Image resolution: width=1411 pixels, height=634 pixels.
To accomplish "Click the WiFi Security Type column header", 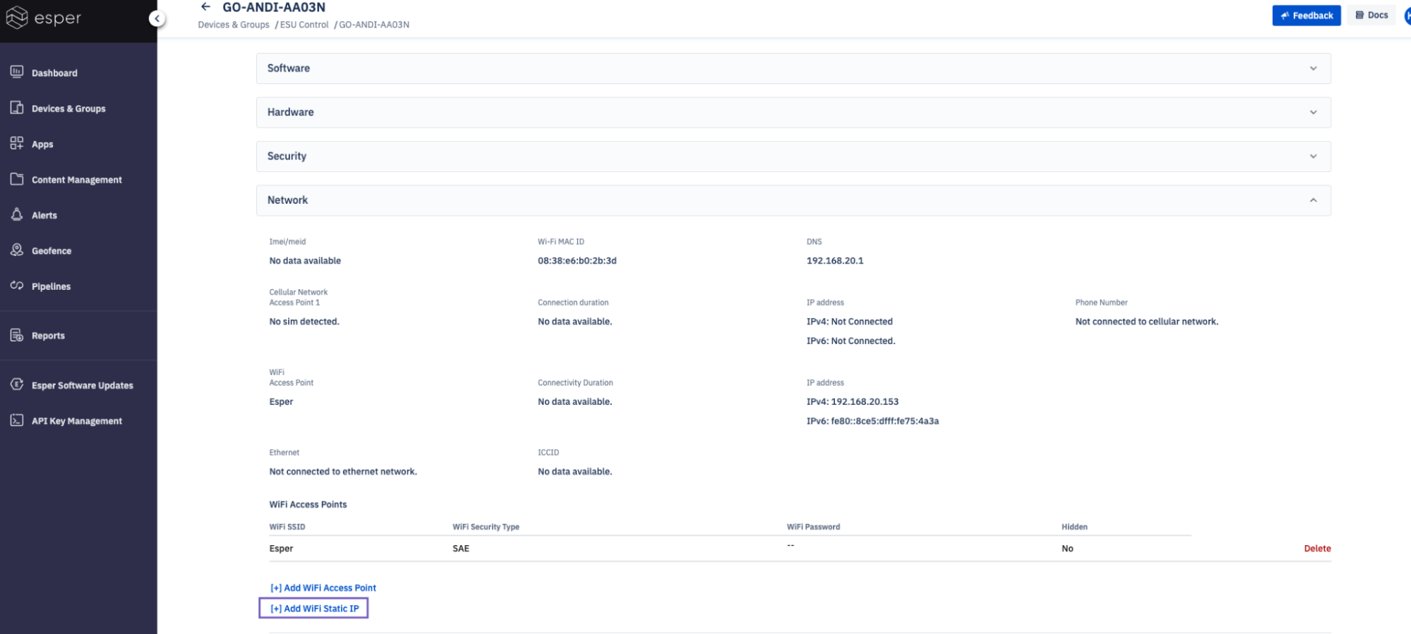I will 486,527.
